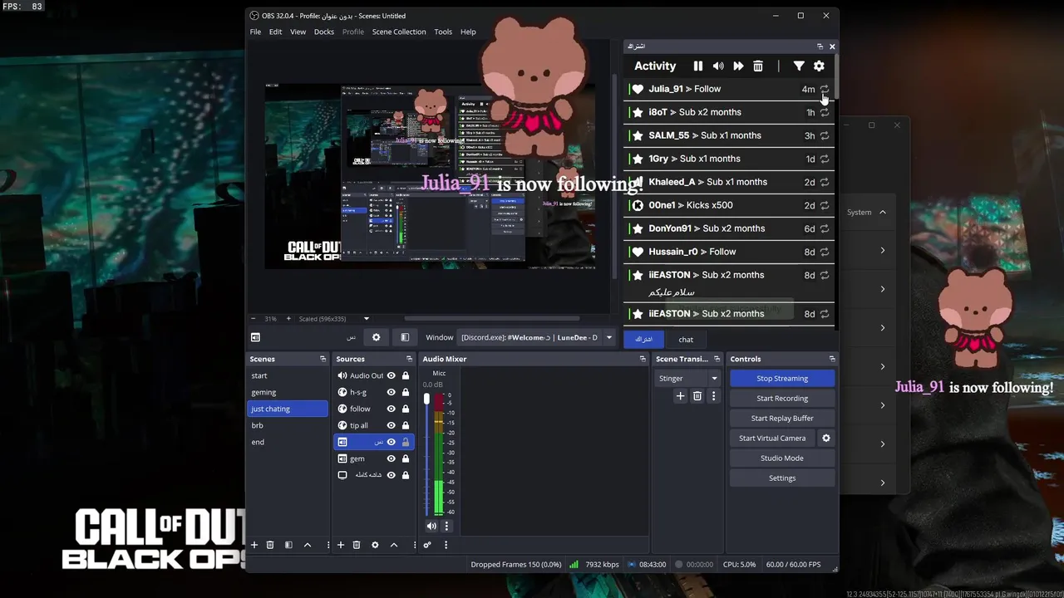Image resolution: width=1064 pixels, height=598 pixels.
Task: Replay the DonYon91 sub alert
Action: [x=825, y=228]
